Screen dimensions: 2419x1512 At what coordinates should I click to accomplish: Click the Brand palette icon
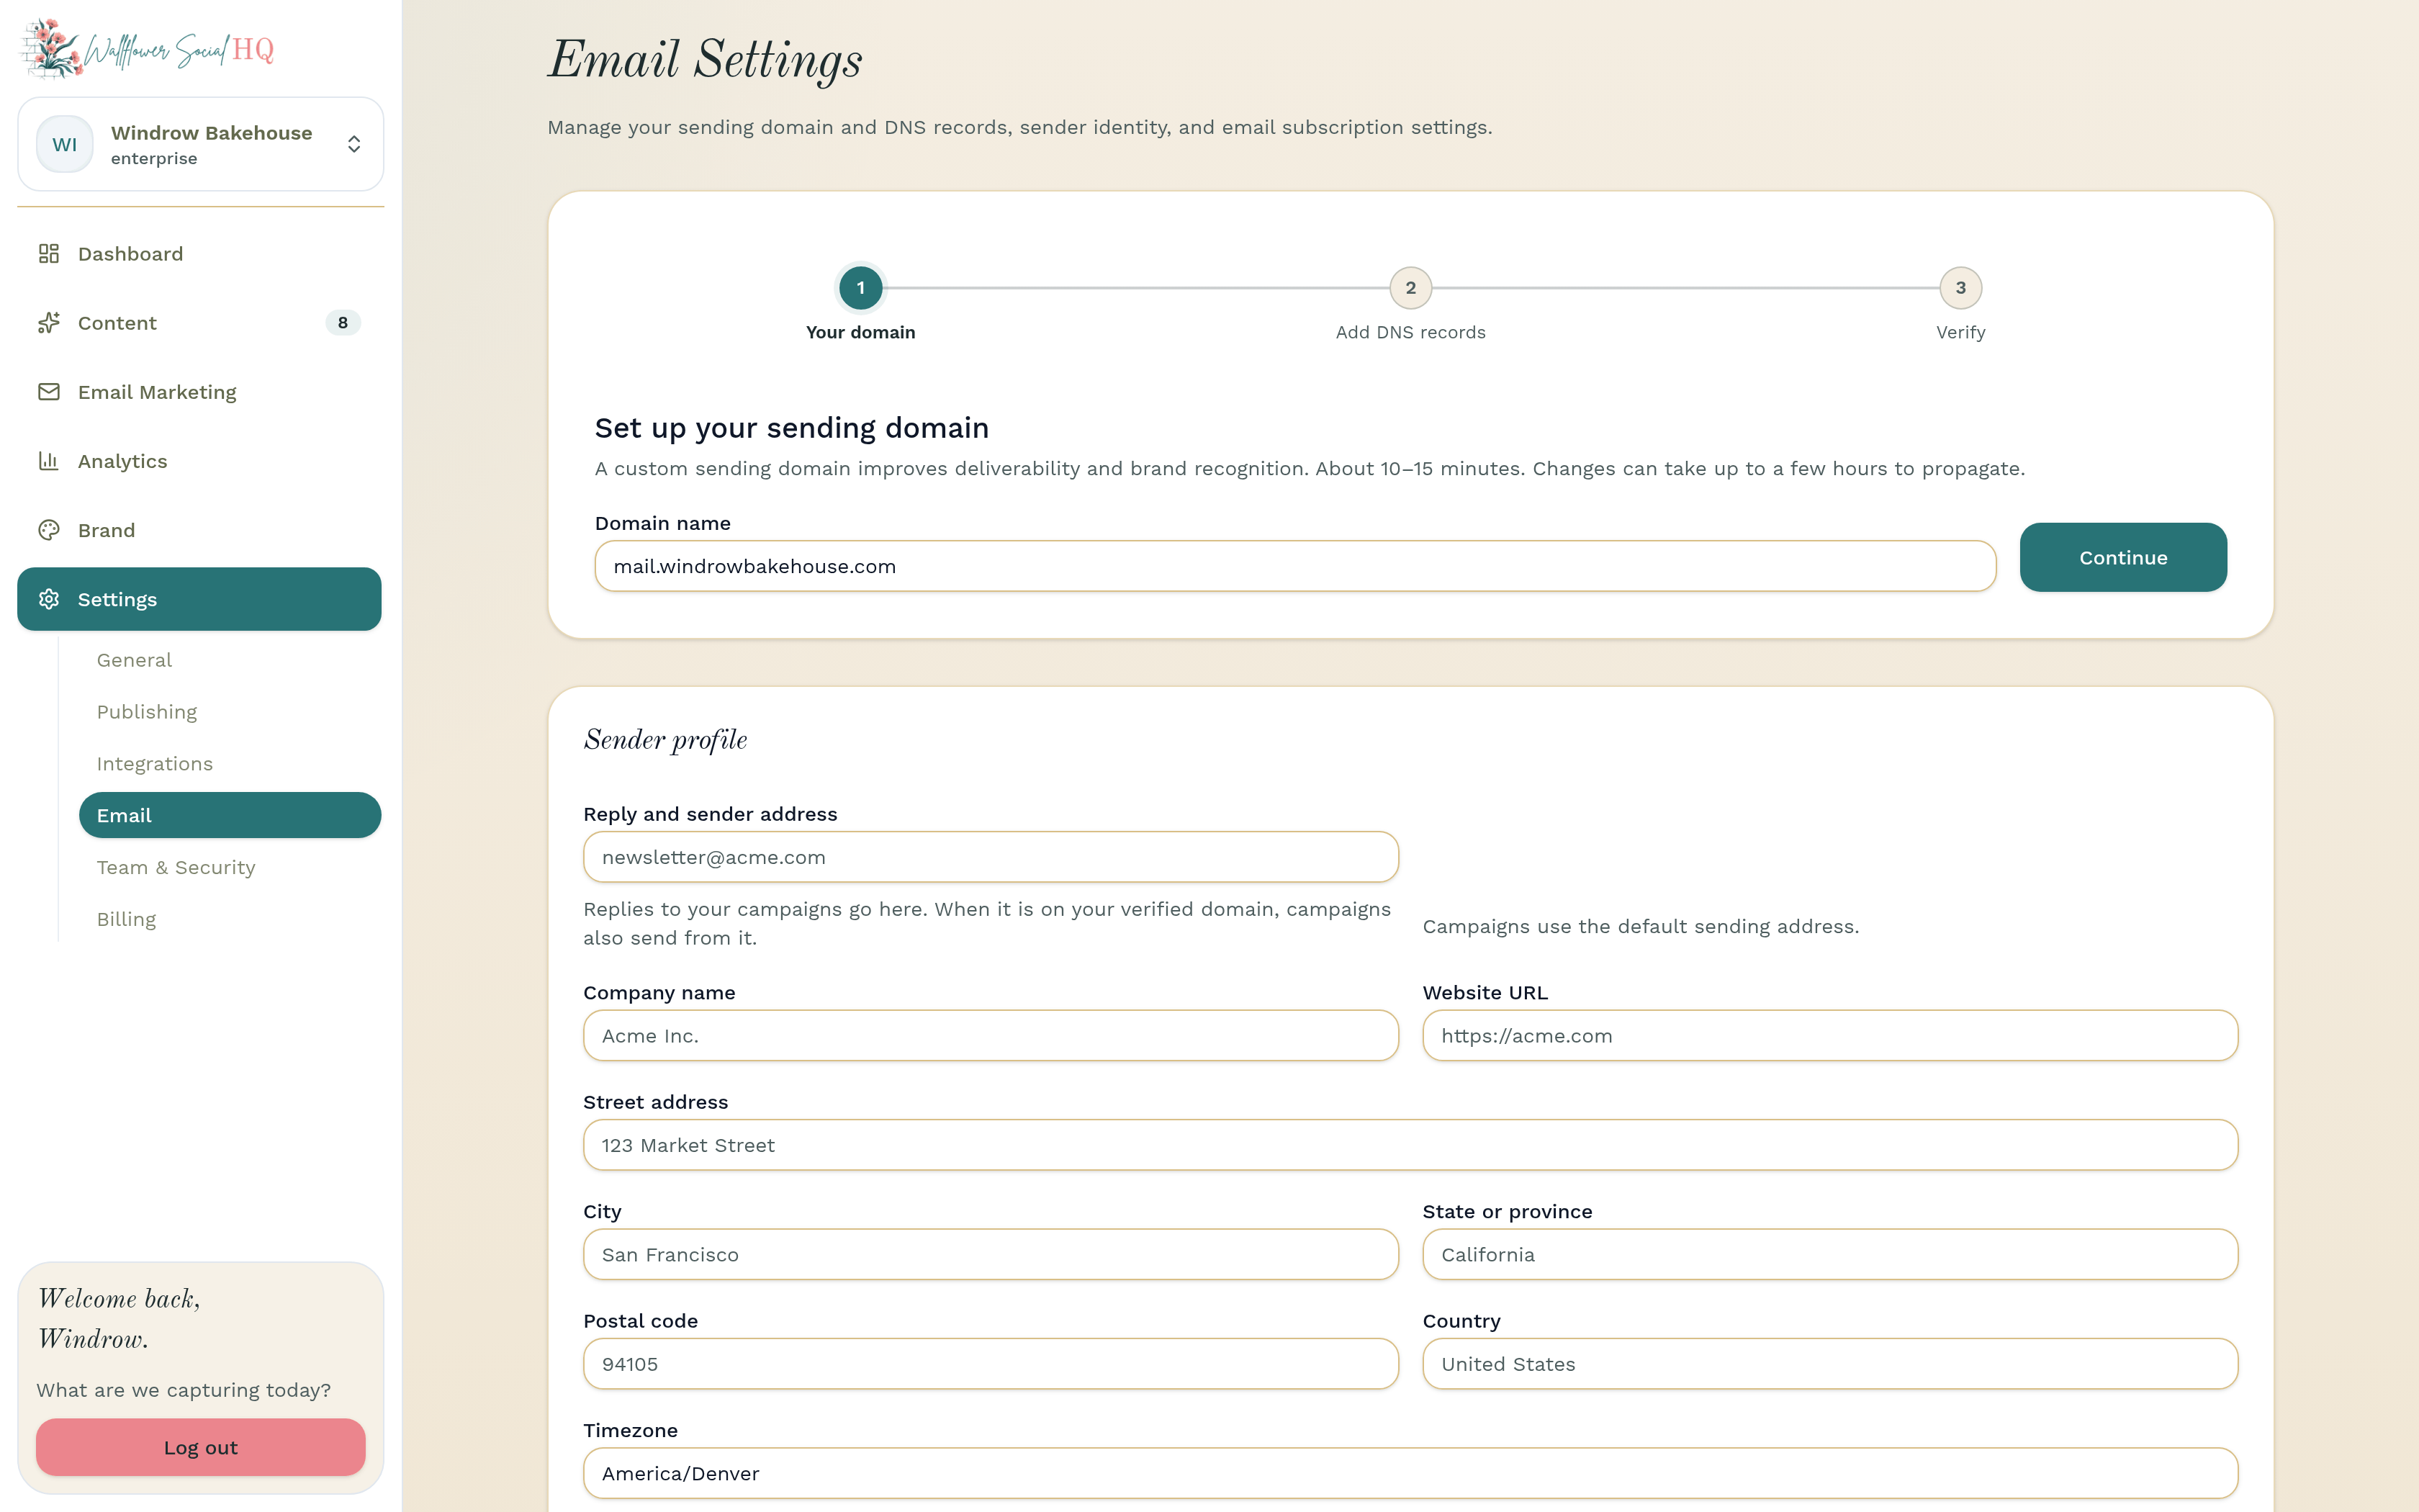point(49,530)
